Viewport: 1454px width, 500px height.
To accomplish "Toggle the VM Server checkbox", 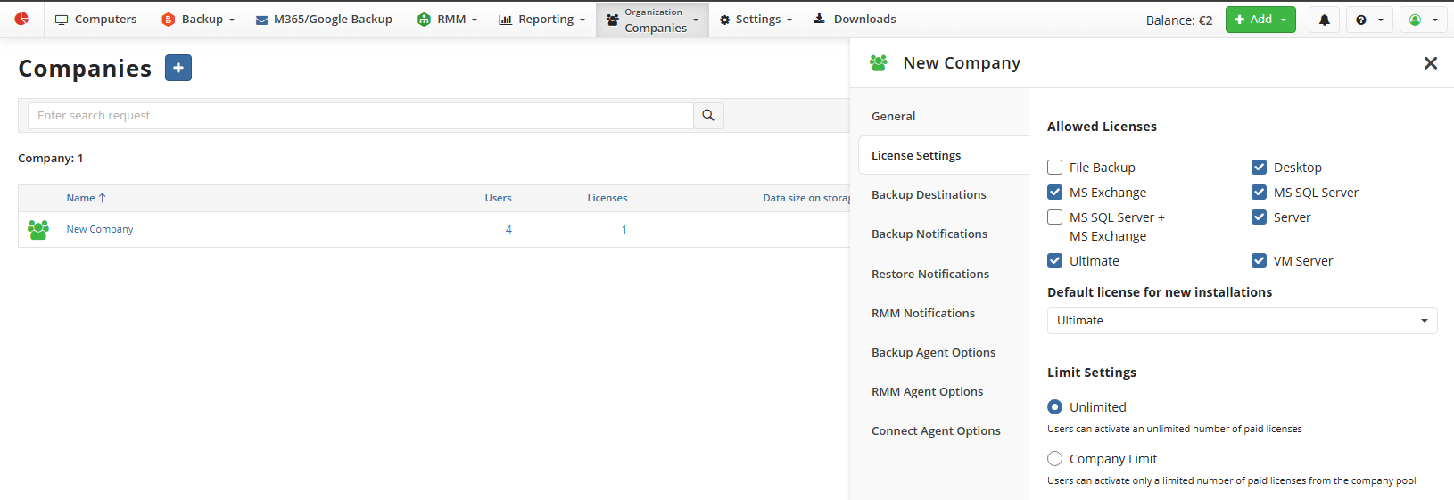I will [1259, 261].
